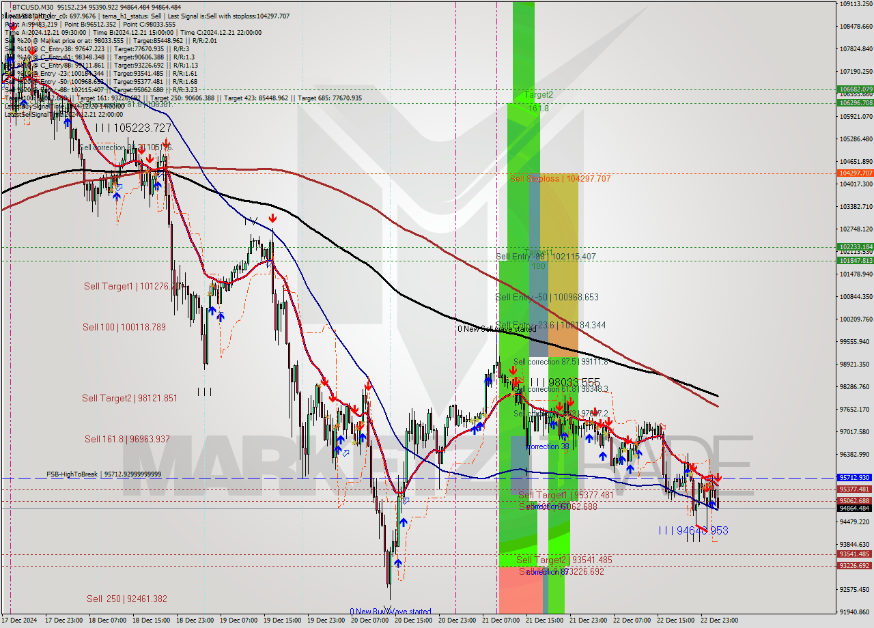Screen dimensions: 874x628
Task: Click the 94479.220 price axis value
Action: coord(855,522)
